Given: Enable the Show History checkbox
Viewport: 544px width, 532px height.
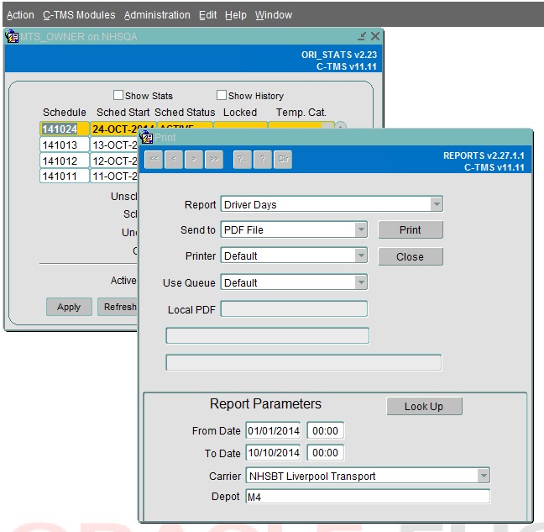Looking at the screenshot, I should pyautogui.click(x=221, y=95).
